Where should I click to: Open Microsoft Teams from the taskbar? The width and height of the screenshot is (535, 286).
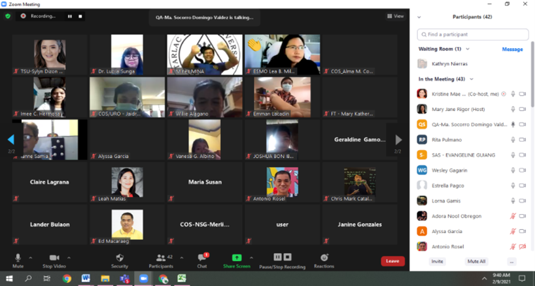pos(124,279)
